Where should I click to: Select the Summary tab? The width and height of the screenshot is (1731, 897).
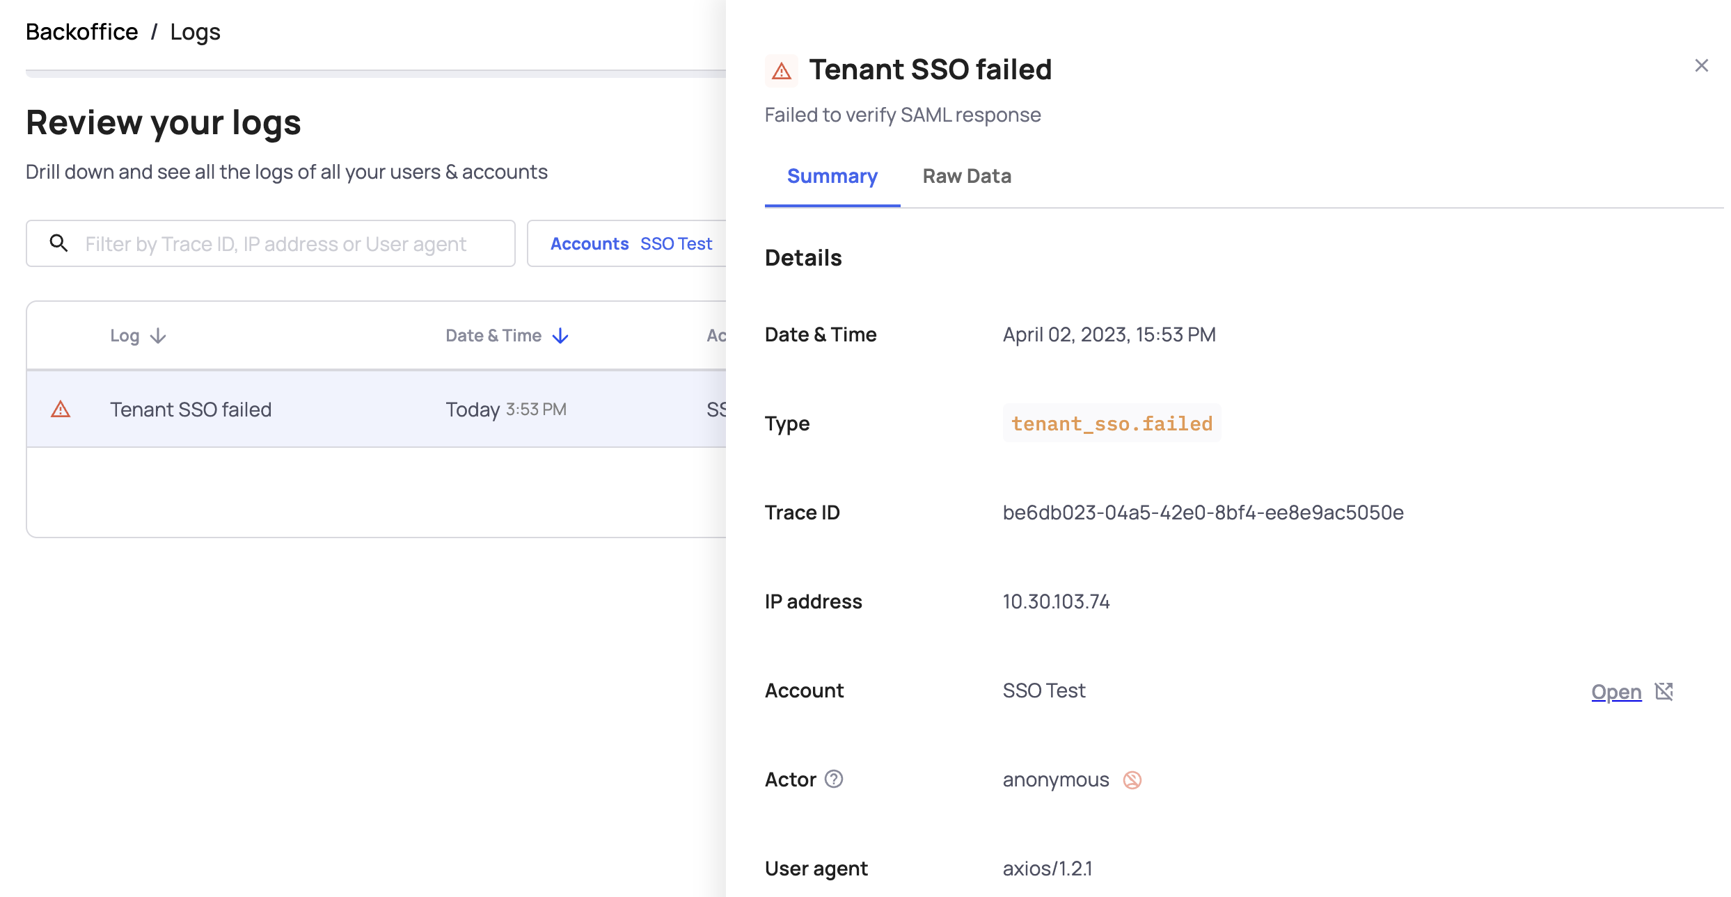(x=832, y=176)
